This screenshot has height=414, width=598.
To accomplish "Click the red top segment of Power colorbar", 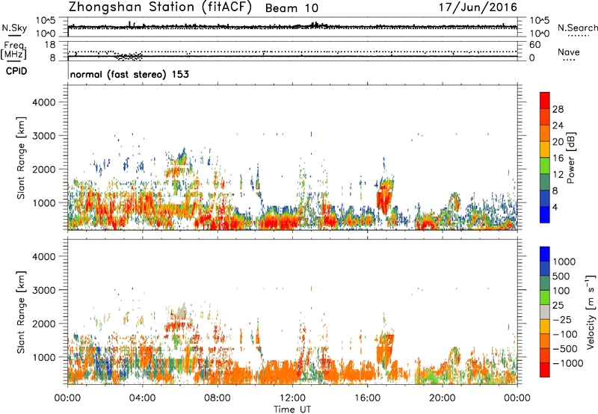I will (x=545, y=100).
